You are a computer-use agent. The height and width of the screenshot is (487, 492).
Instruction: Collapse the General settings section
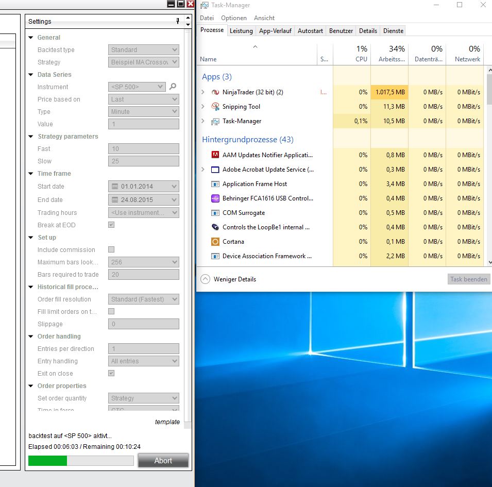pos(31,37)
